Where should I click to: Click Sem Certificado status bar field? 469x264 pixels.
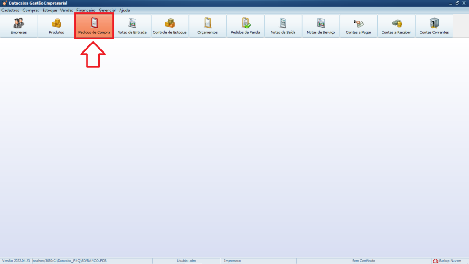pyautogui.click(x=363, y=261)
